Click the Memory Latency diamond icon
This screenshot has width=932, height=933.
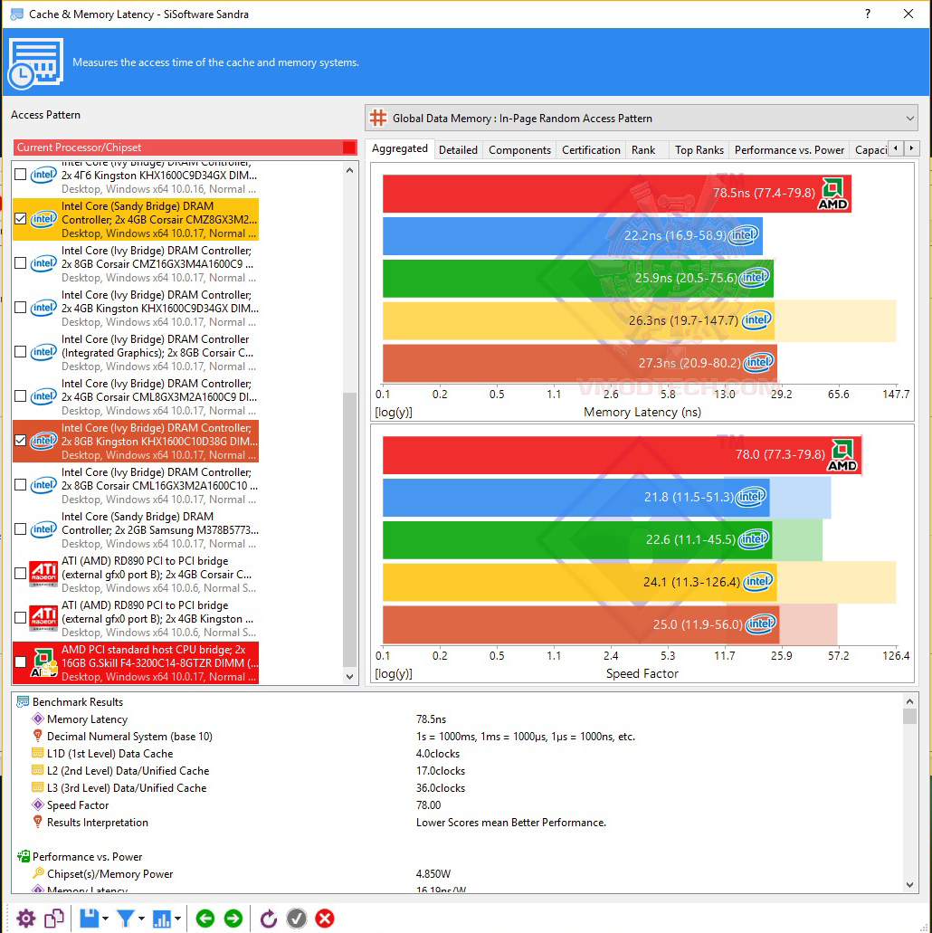click(x=37, y=719)
